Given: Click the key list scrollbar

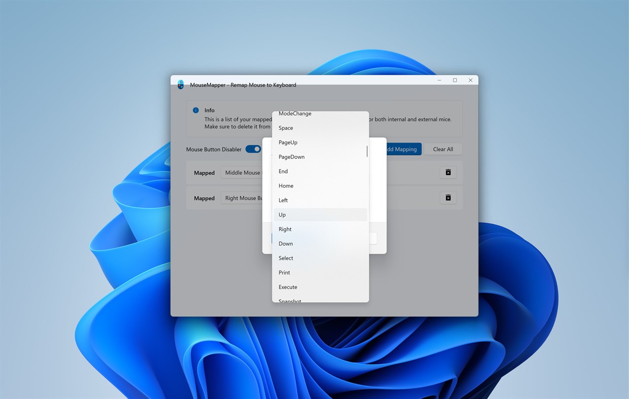Looking at the screenshot, I should [367, 151].
